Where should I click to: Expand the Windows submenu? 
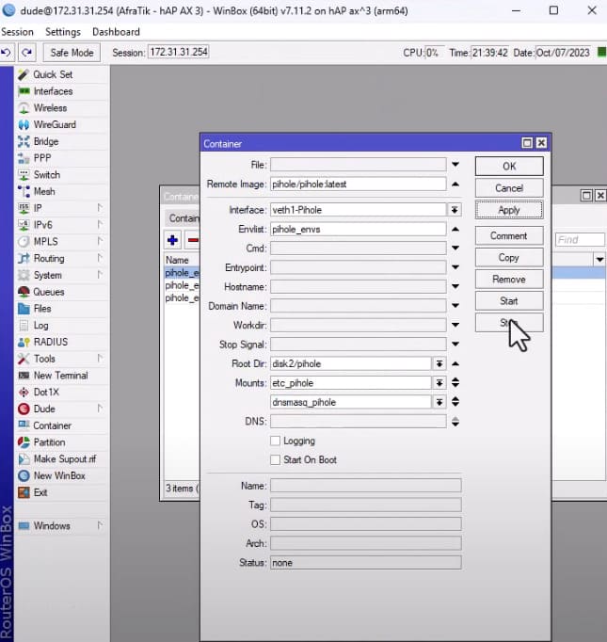[x=100, y=525]
